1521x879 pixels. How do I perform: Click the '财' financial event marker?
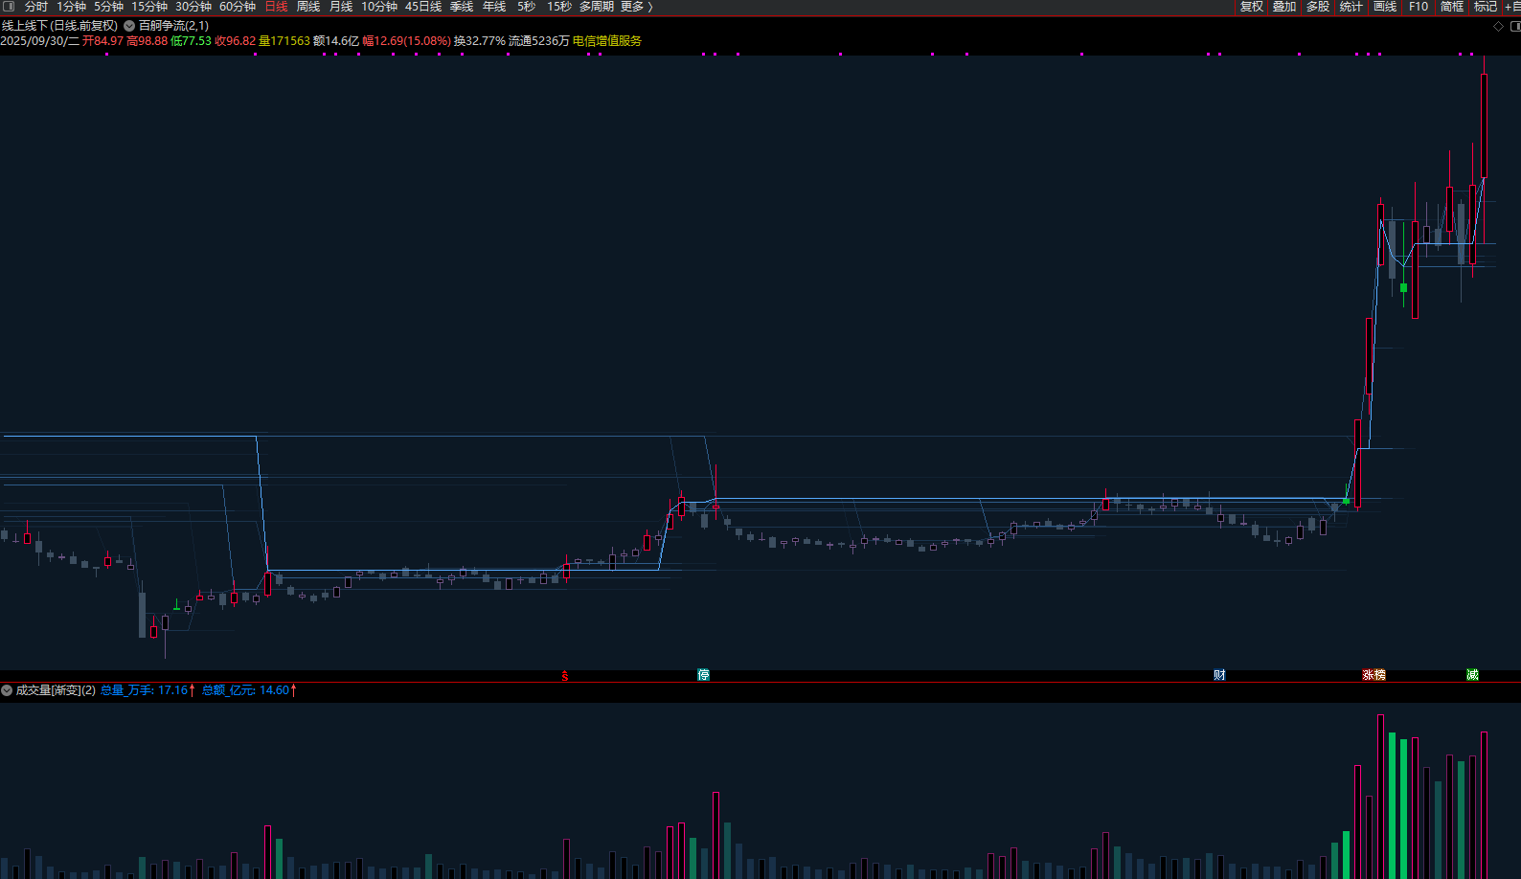(1219, 675)
